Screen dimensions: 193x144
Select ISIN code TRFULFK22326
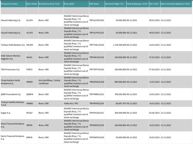pyautogui.click(x=97, y=20)
